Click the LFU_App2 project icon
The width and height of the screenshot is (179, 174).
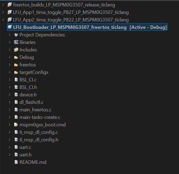(10, 20)
